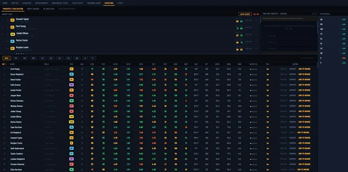Click Watch button in Uri Shepherd row
The image size is (348, 172).
click(x=284, y=132)
